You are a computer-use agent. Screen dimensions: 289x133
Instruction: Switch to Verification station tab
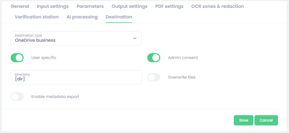coord(37,17)
